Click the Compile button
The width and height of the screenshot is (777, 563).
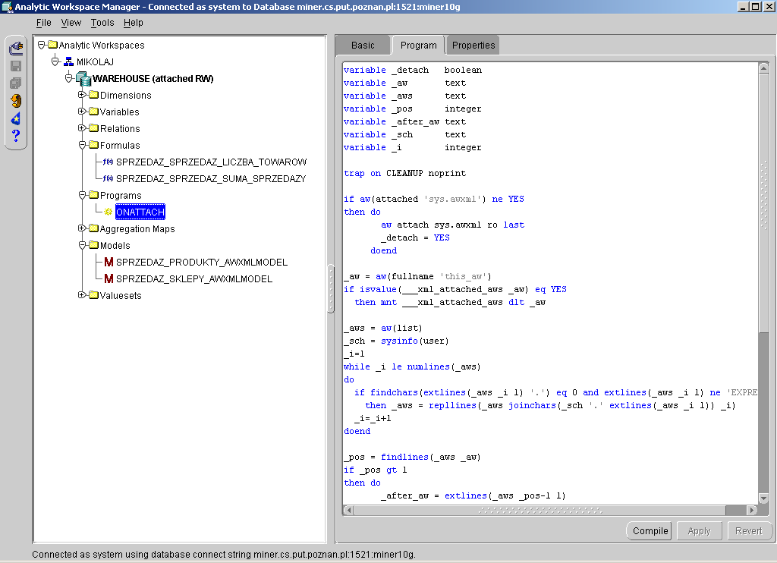(650, 531)
